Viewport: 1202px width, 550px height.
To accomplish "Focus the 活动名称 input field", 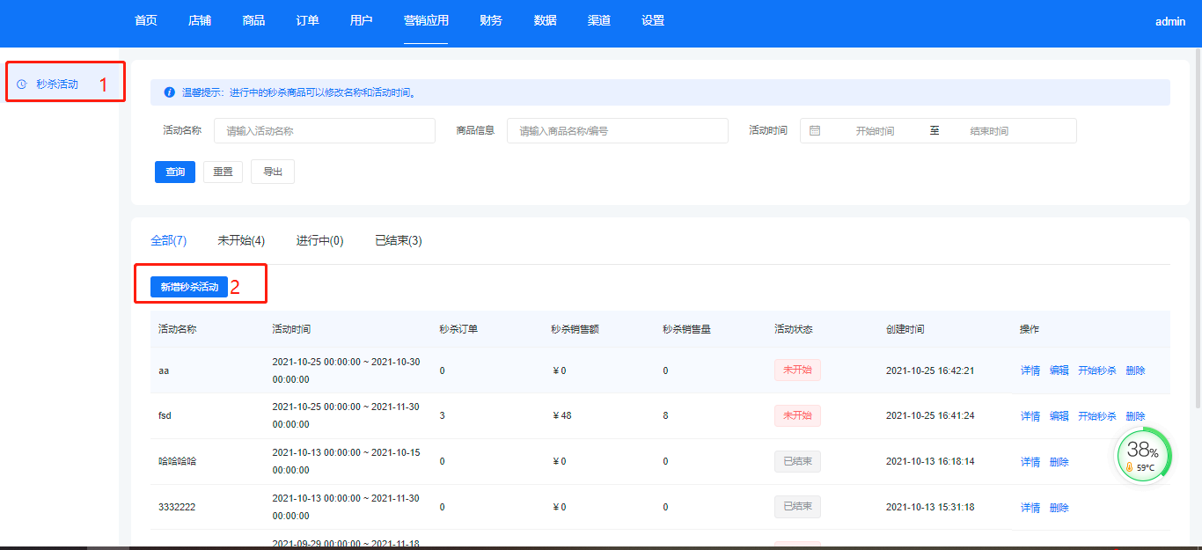I will coord(325,130).
